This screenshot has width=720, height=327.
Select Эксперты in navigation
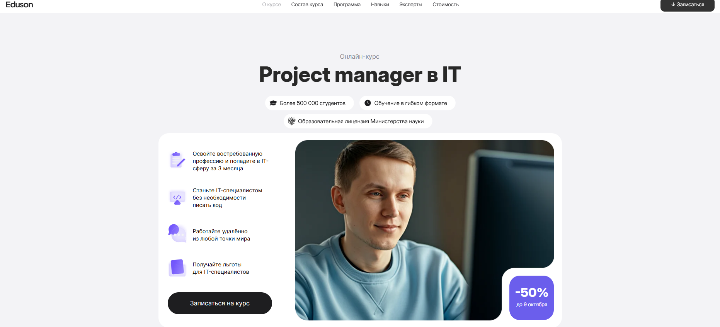[x=411, y=5]
